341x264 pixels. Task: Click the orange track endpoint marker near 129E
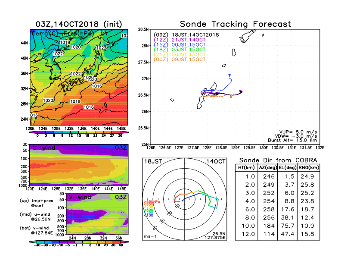tap(231, 97)
